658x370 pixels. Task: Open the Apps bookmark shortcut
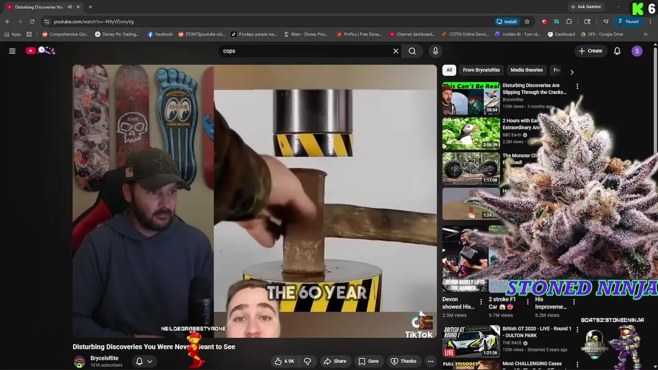click(x=13, y=34)
